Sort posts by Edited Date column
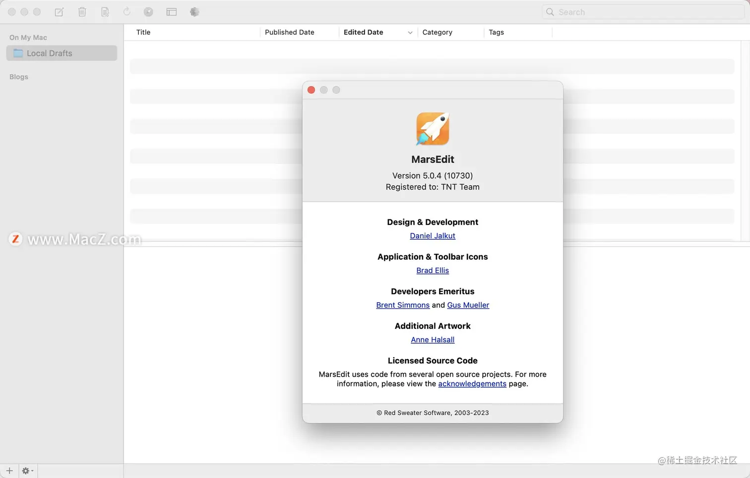Image resolution: width=750 pixels, height=478 pixels. pos(364,32)
